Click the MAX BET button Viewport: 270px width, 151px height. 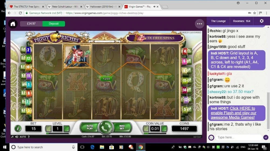pos(122,127)
